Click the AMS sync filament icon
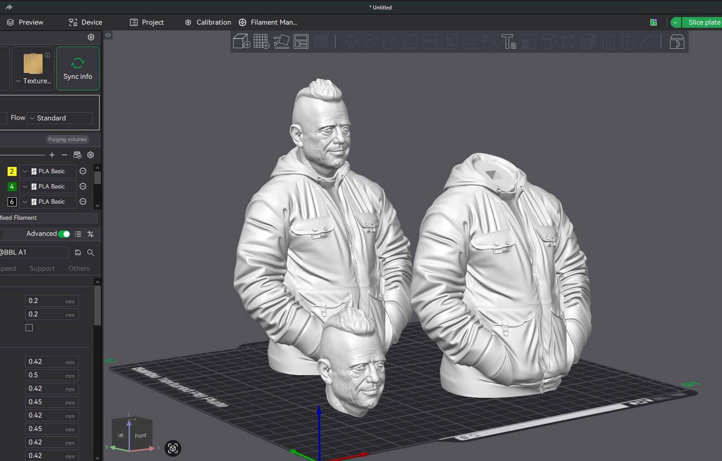The height and width of the screenshot is (461, 722). click(x=78, y=155)
